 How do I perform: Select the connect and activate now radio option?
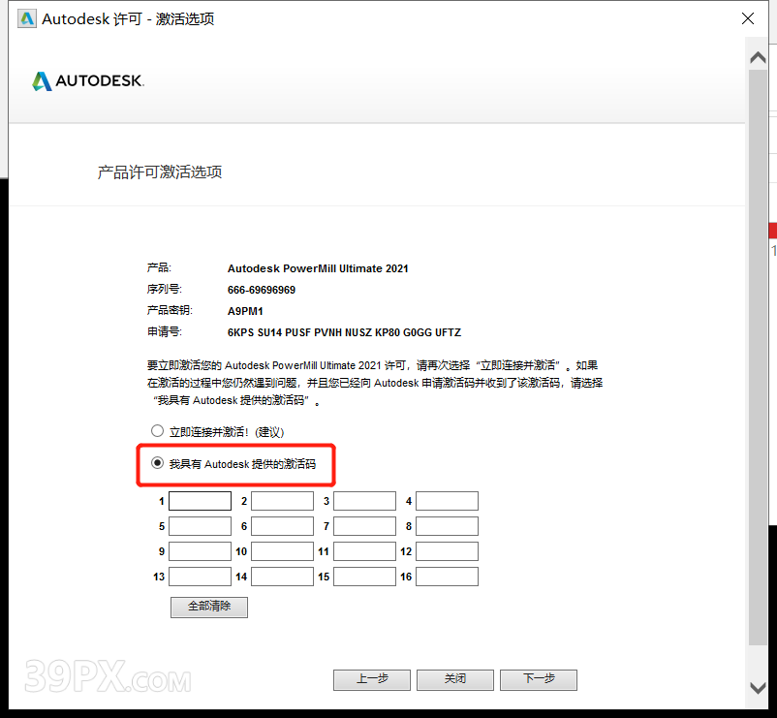pos(158,431)
